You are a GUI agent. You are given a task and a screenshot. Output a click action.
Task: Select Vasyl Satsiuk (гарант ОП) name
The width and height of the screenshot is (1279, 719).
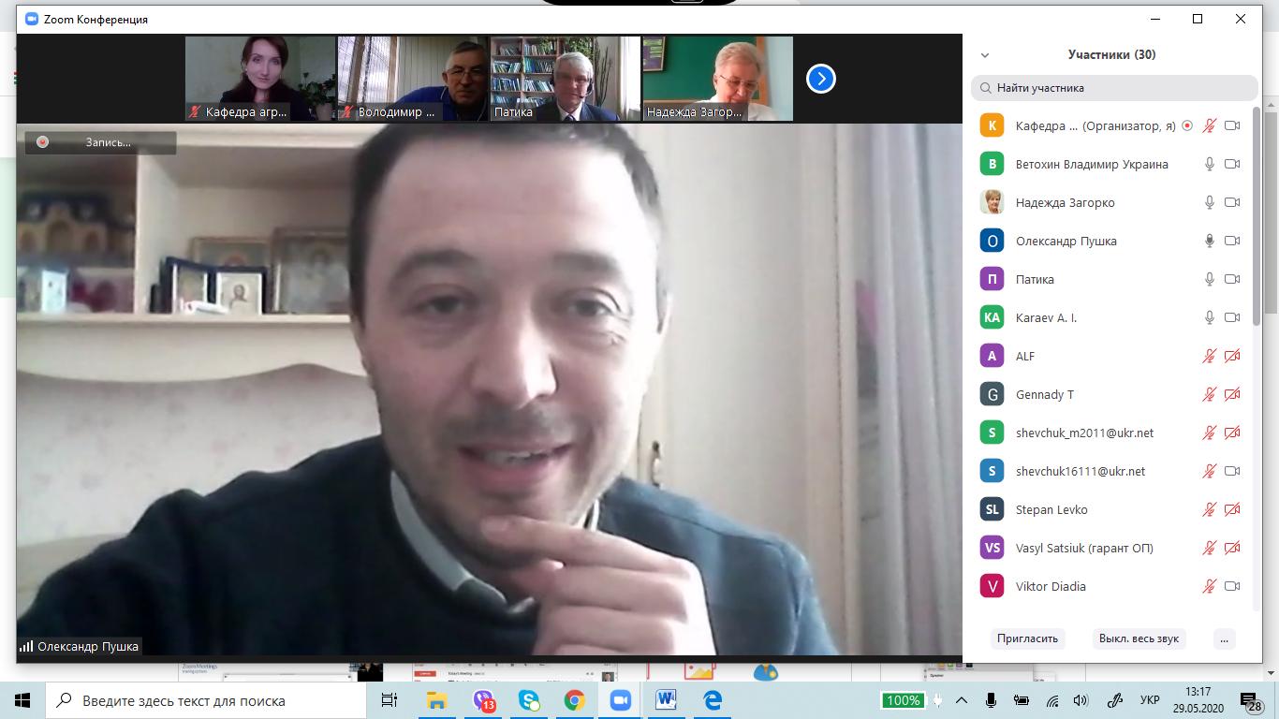pos(1084,548)
